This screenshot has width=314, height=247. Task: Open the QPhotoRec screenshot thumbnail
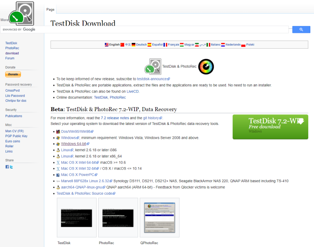point(160,217)
